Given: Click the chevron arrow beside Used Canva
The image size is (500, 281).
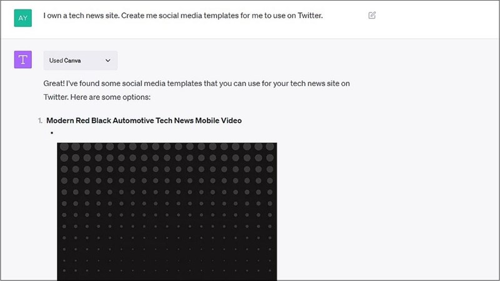Looking at the screenshot, I should pos(107,61).
